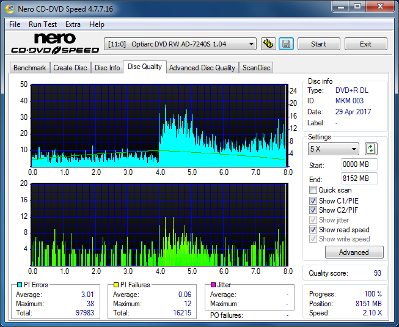Open the Disc Info tab
The width and height of the screenshot is (399, 327).
coord(107,68)
